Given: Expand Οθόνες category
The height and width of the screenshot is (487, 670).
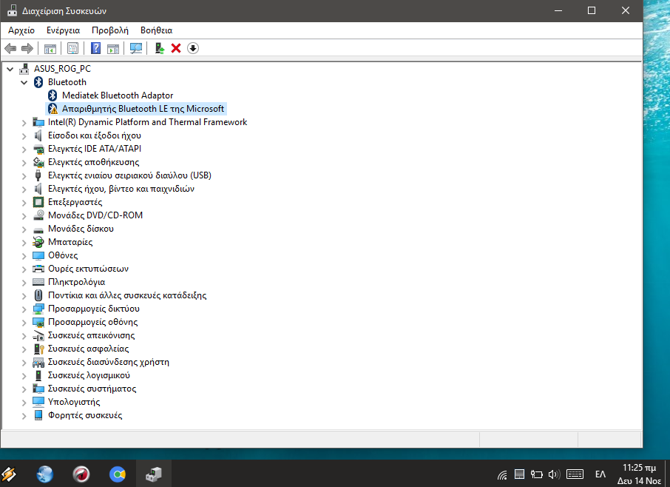Looking at the screenshot, I should 24,255.
